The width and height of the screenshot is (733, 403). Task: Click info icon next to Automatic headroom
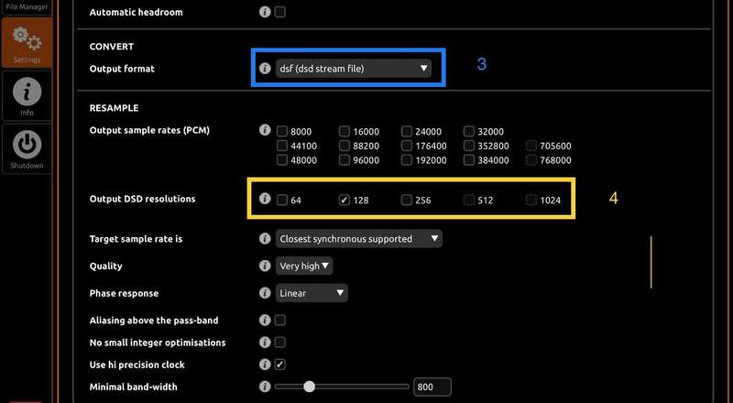(x=265, y=12)
